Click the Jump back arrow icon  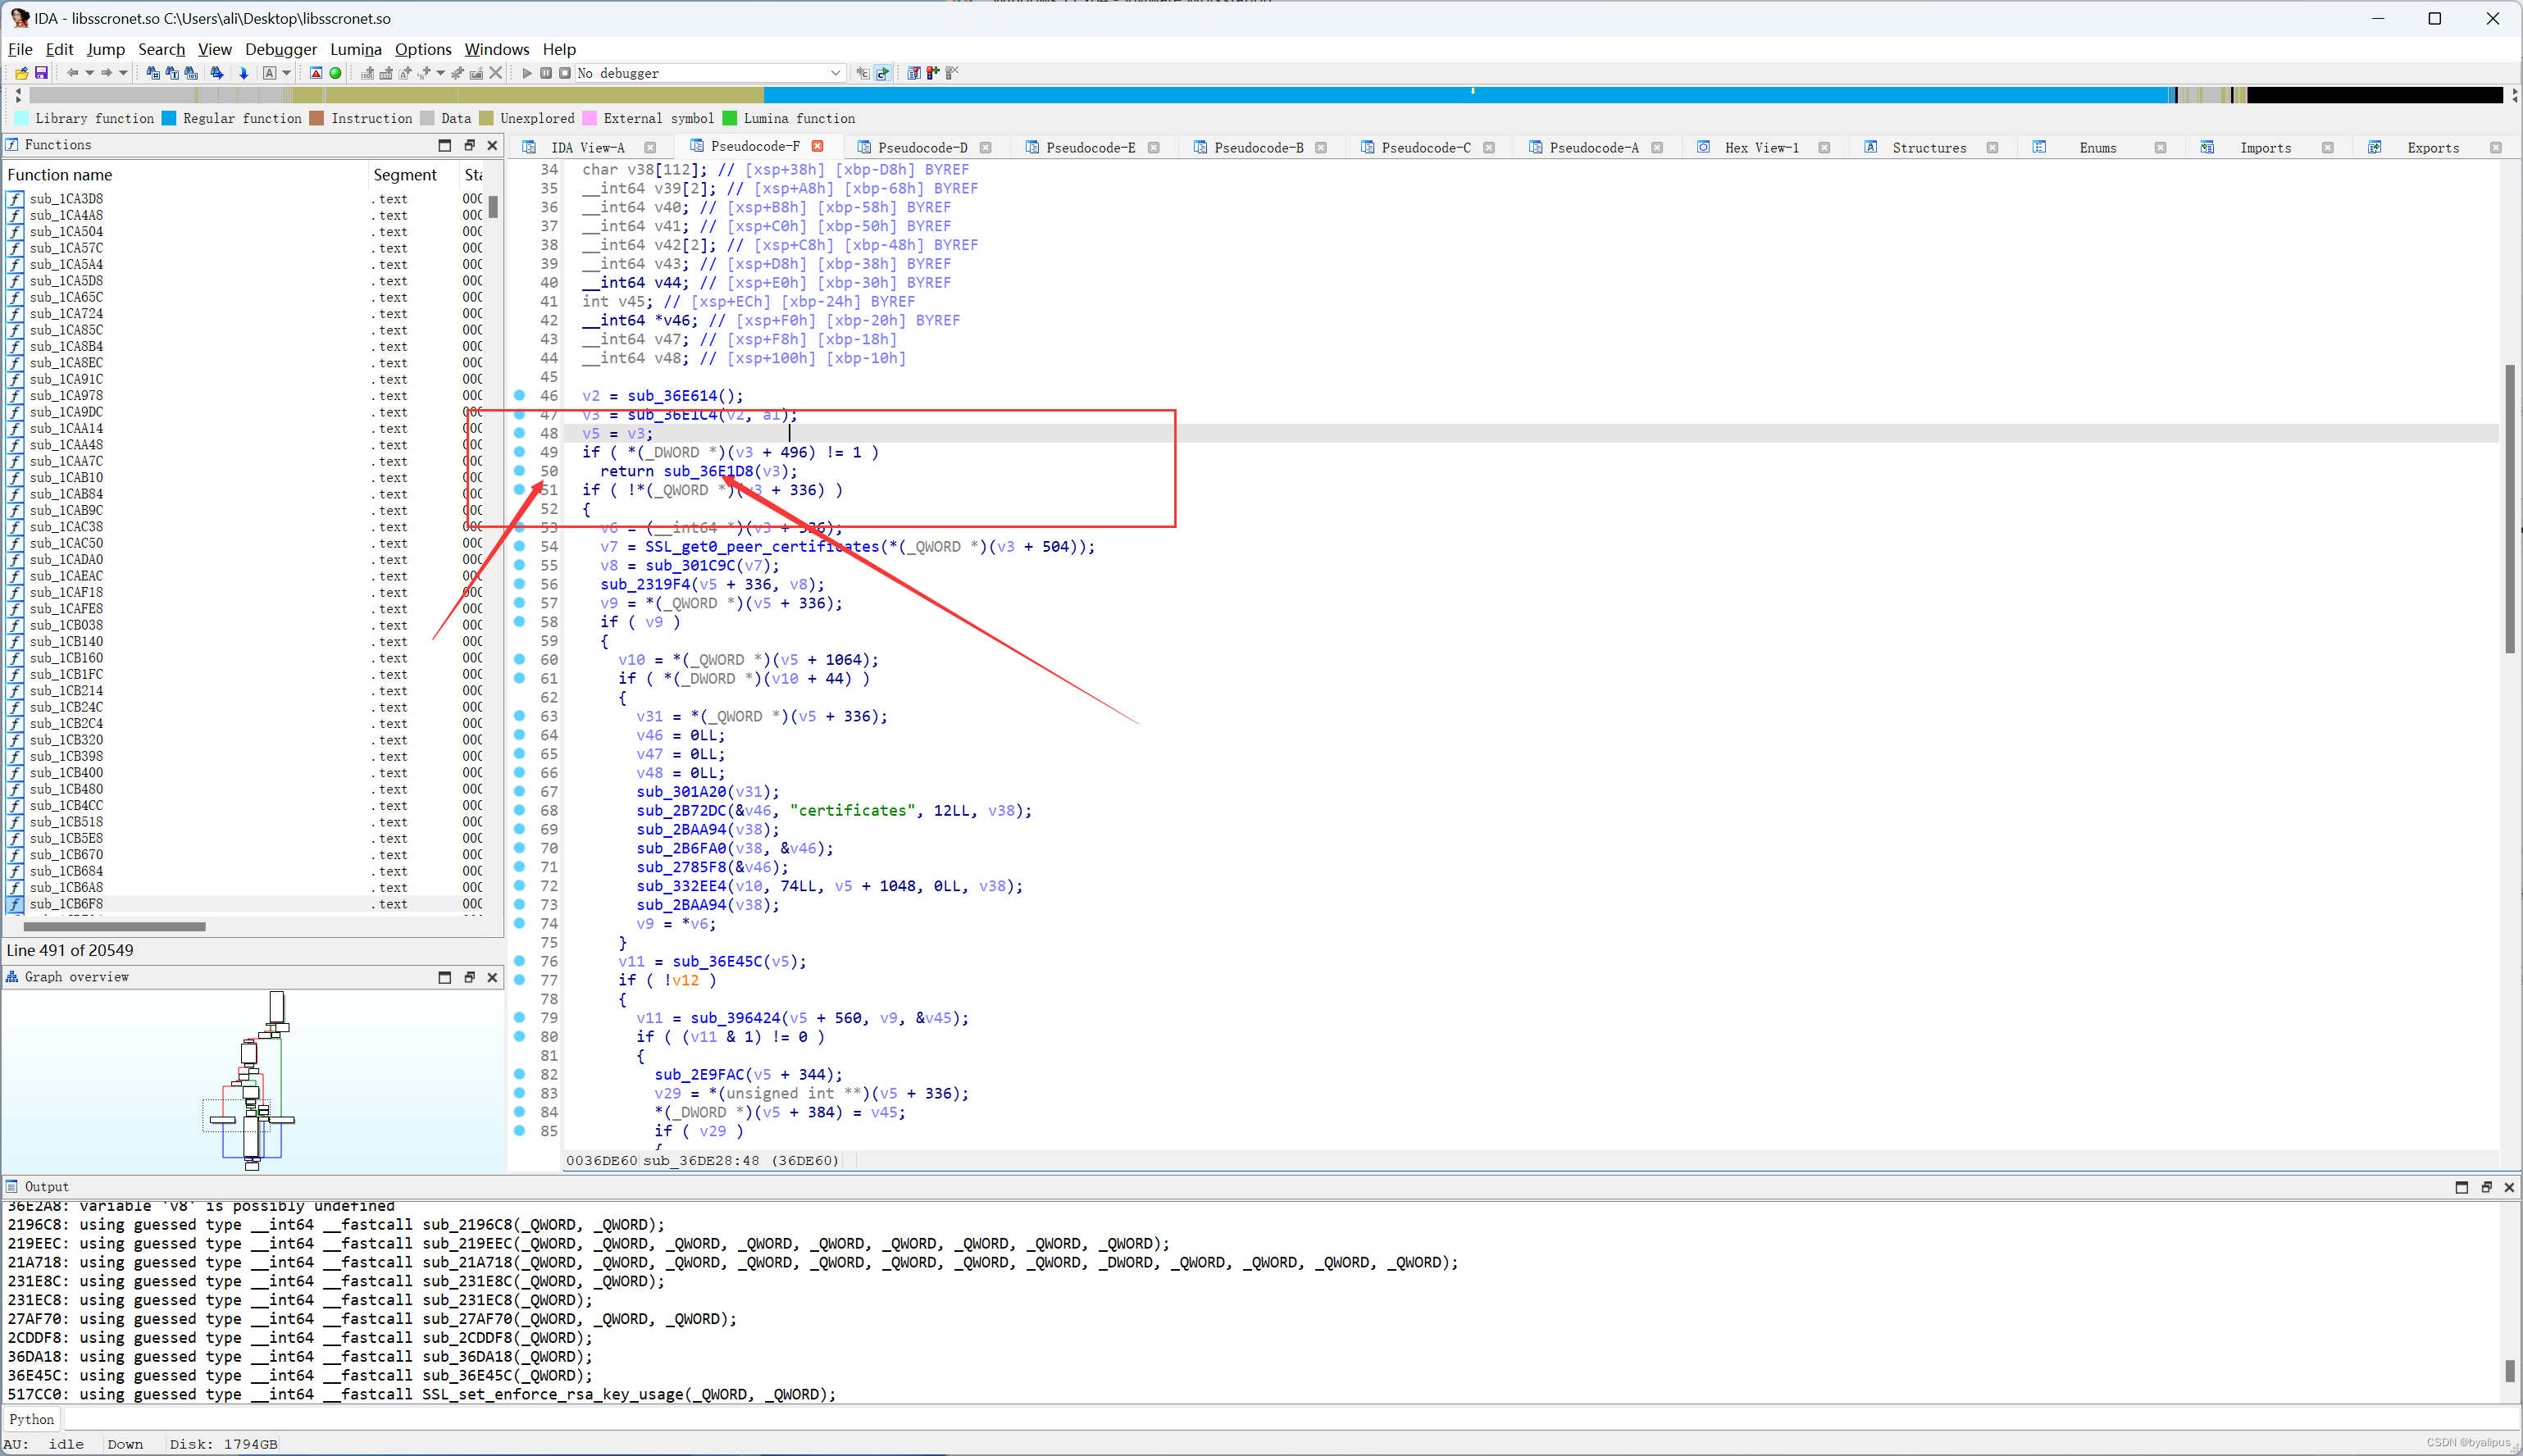click(x=72, y=73)
